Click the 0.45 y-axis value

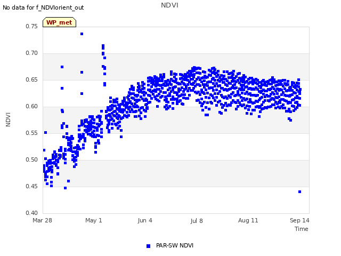pyautogui.click(x=31, y=186)
